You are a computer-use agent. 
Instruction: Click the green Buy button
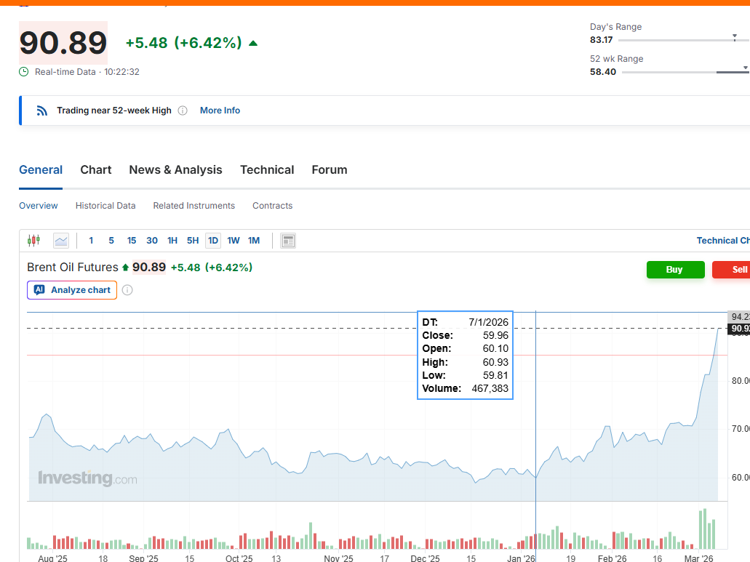coord(675,270)
